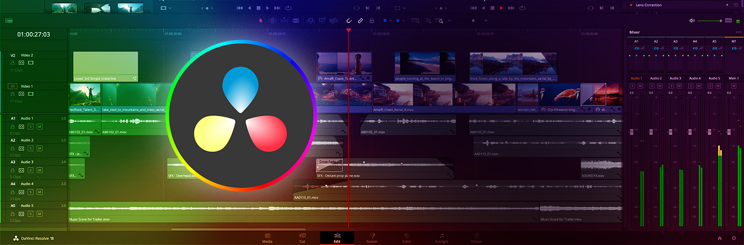Toggle the snapping magnet icon
Viewport: 744px width, 245px height.
click(349, 21)
